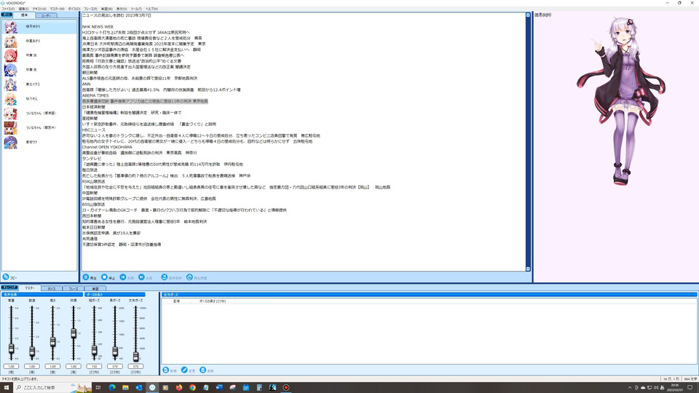Click the 長ポーズ slider handle
Screen dimensions: 699x393
(x=115, y=352)
